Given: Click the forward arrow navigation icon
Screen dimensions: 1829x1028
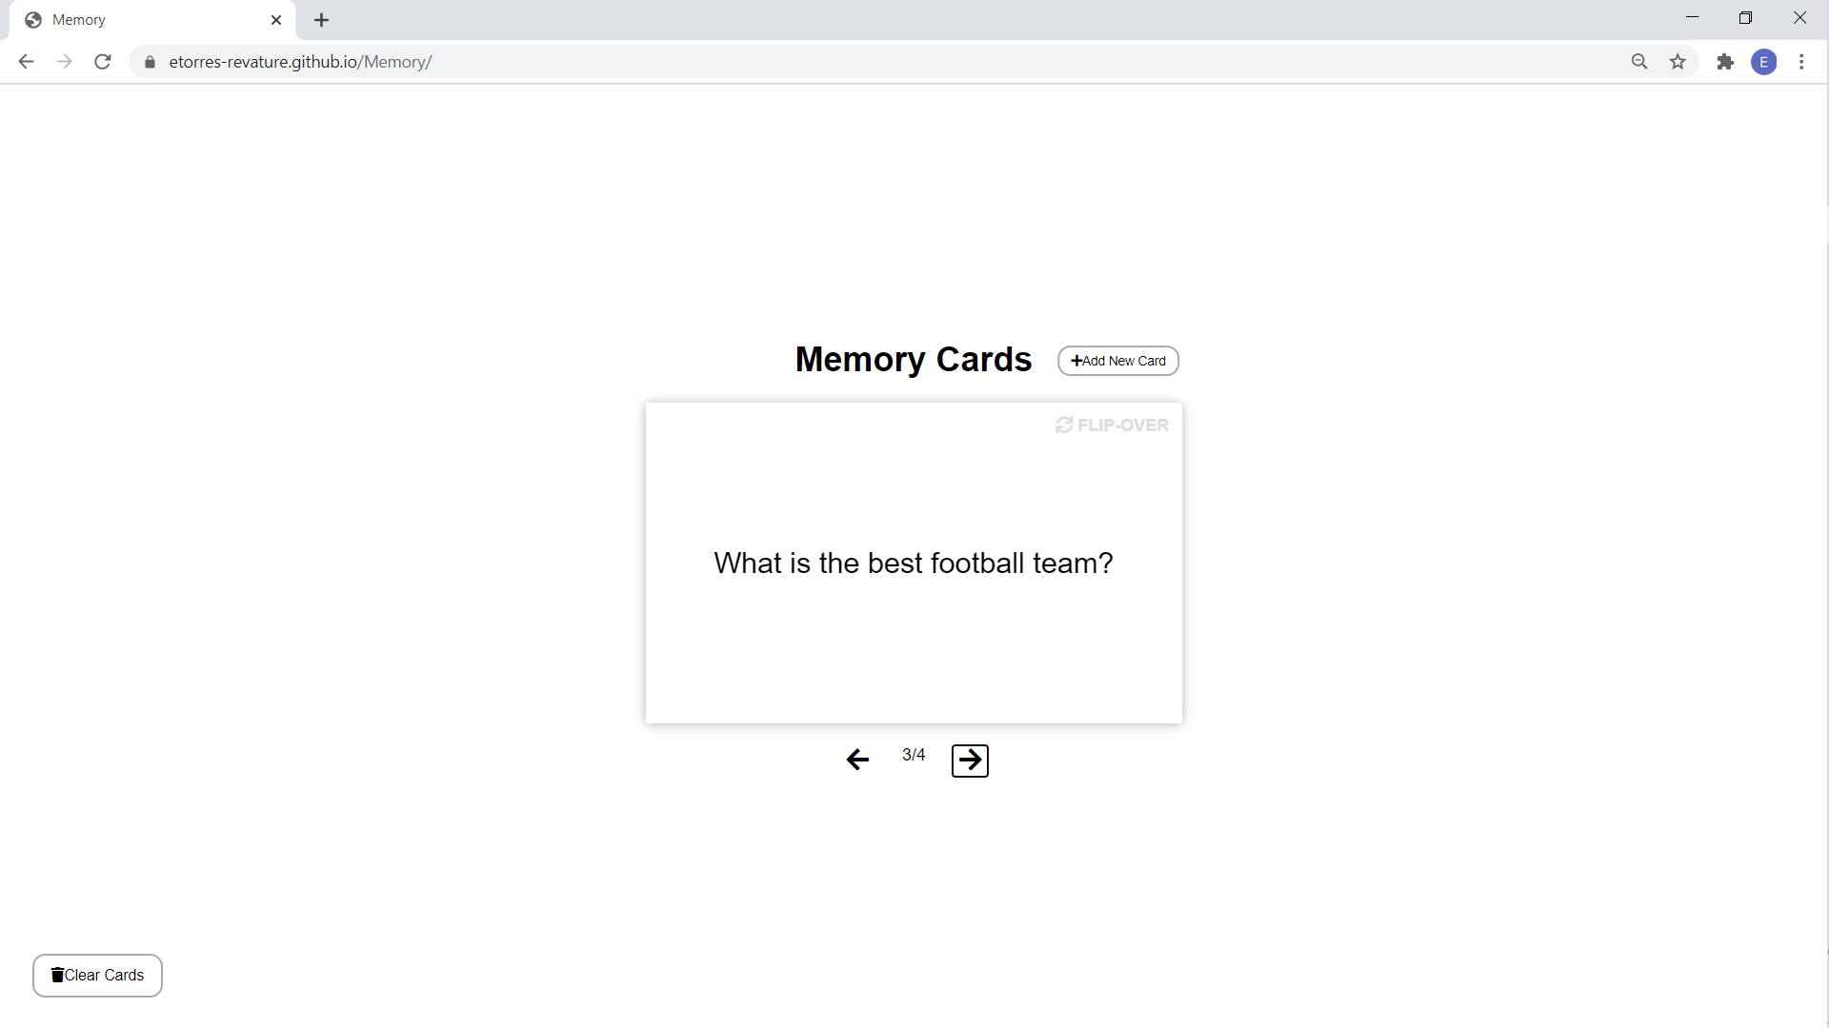Looking at the screenshot, I should tap(970, 758).
